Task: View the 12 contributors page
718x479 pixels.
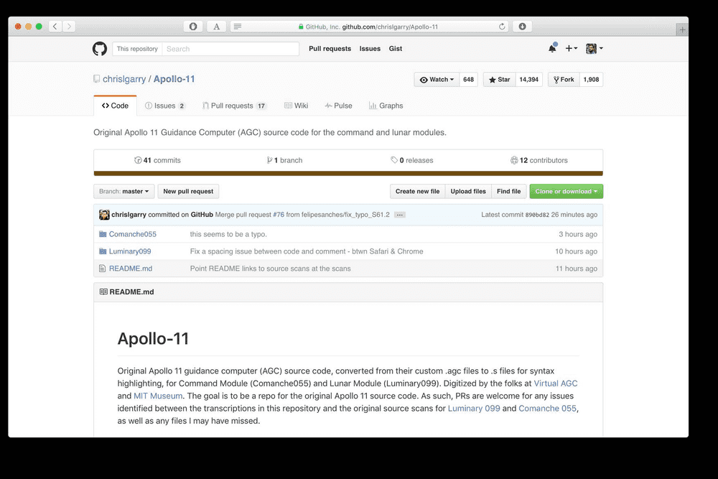Action: pos(539,160)
